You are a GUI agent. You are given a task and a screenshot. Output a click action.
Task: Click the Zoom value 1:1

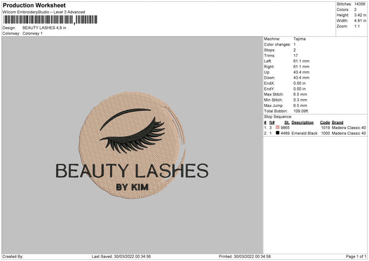[x=357, y=26]
